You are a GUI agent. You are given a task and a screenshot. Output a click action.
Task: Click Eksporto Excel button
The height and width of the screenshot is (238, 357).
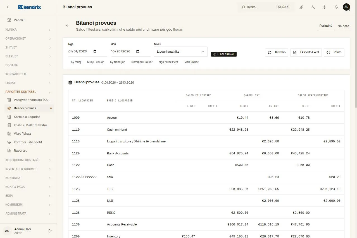pyautogui.click(x=306, y=52)
